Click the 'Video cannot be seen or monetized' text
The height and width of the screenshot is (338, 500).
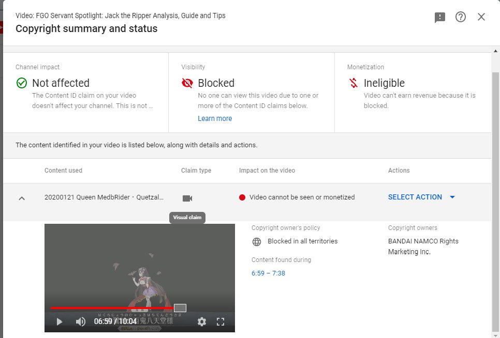(x=302, y=197)
